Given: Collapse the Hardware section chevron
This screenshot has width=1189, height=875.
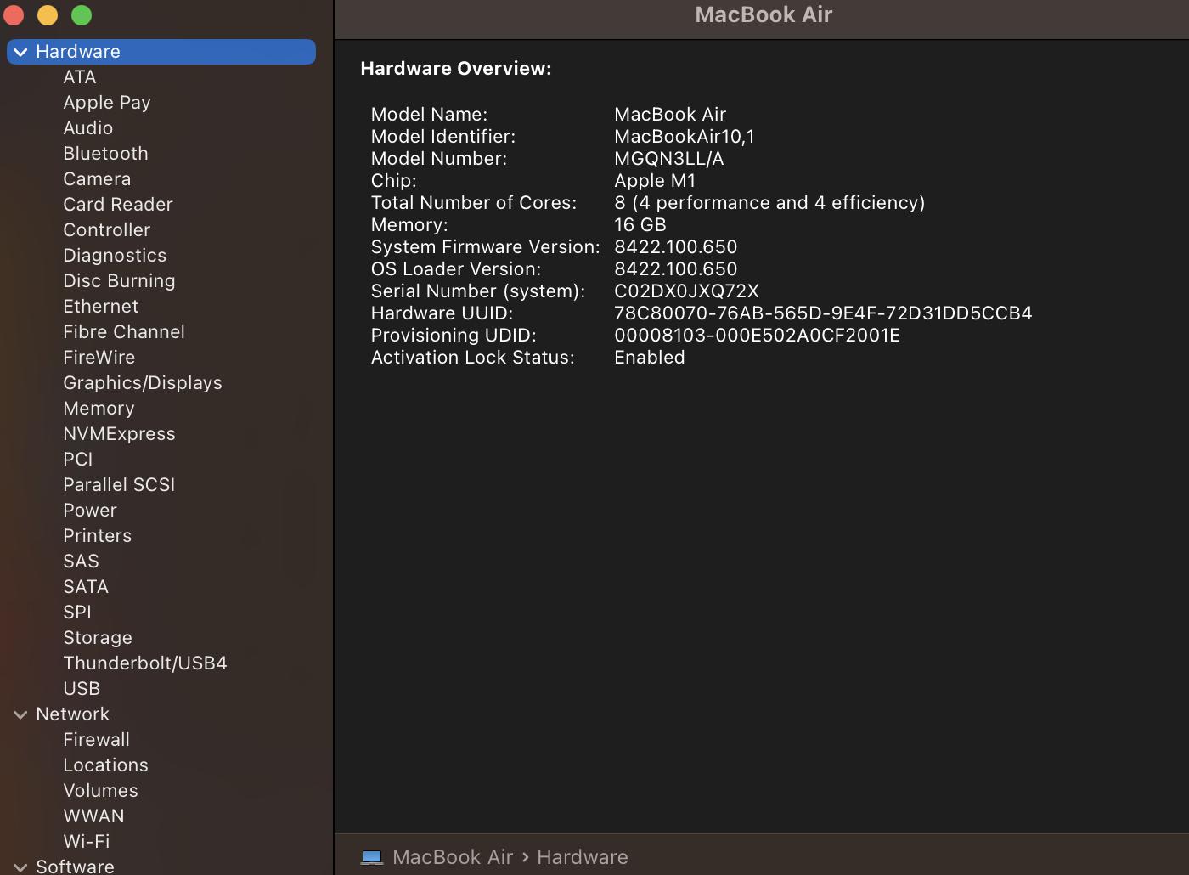Looking at the screenshot, I should coord(20,52).
